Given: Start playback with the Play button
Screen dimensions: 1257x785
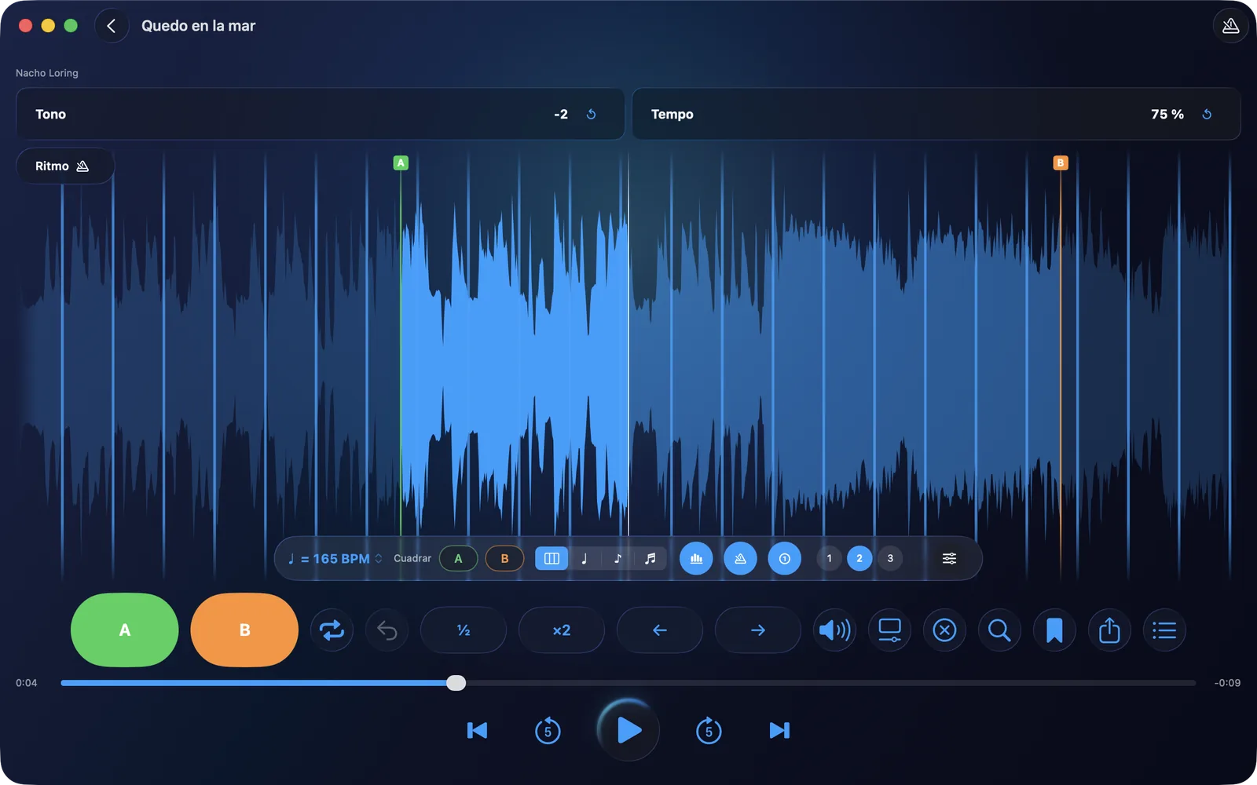Looking at the screenshot, I should [628, 731].
